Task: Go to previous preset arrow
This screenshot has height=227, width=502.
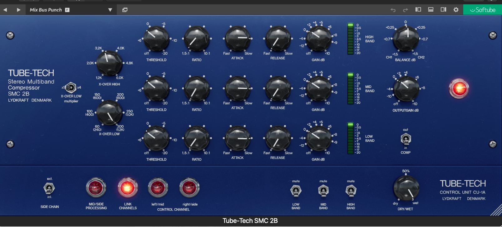Action: tap(5, 10)
